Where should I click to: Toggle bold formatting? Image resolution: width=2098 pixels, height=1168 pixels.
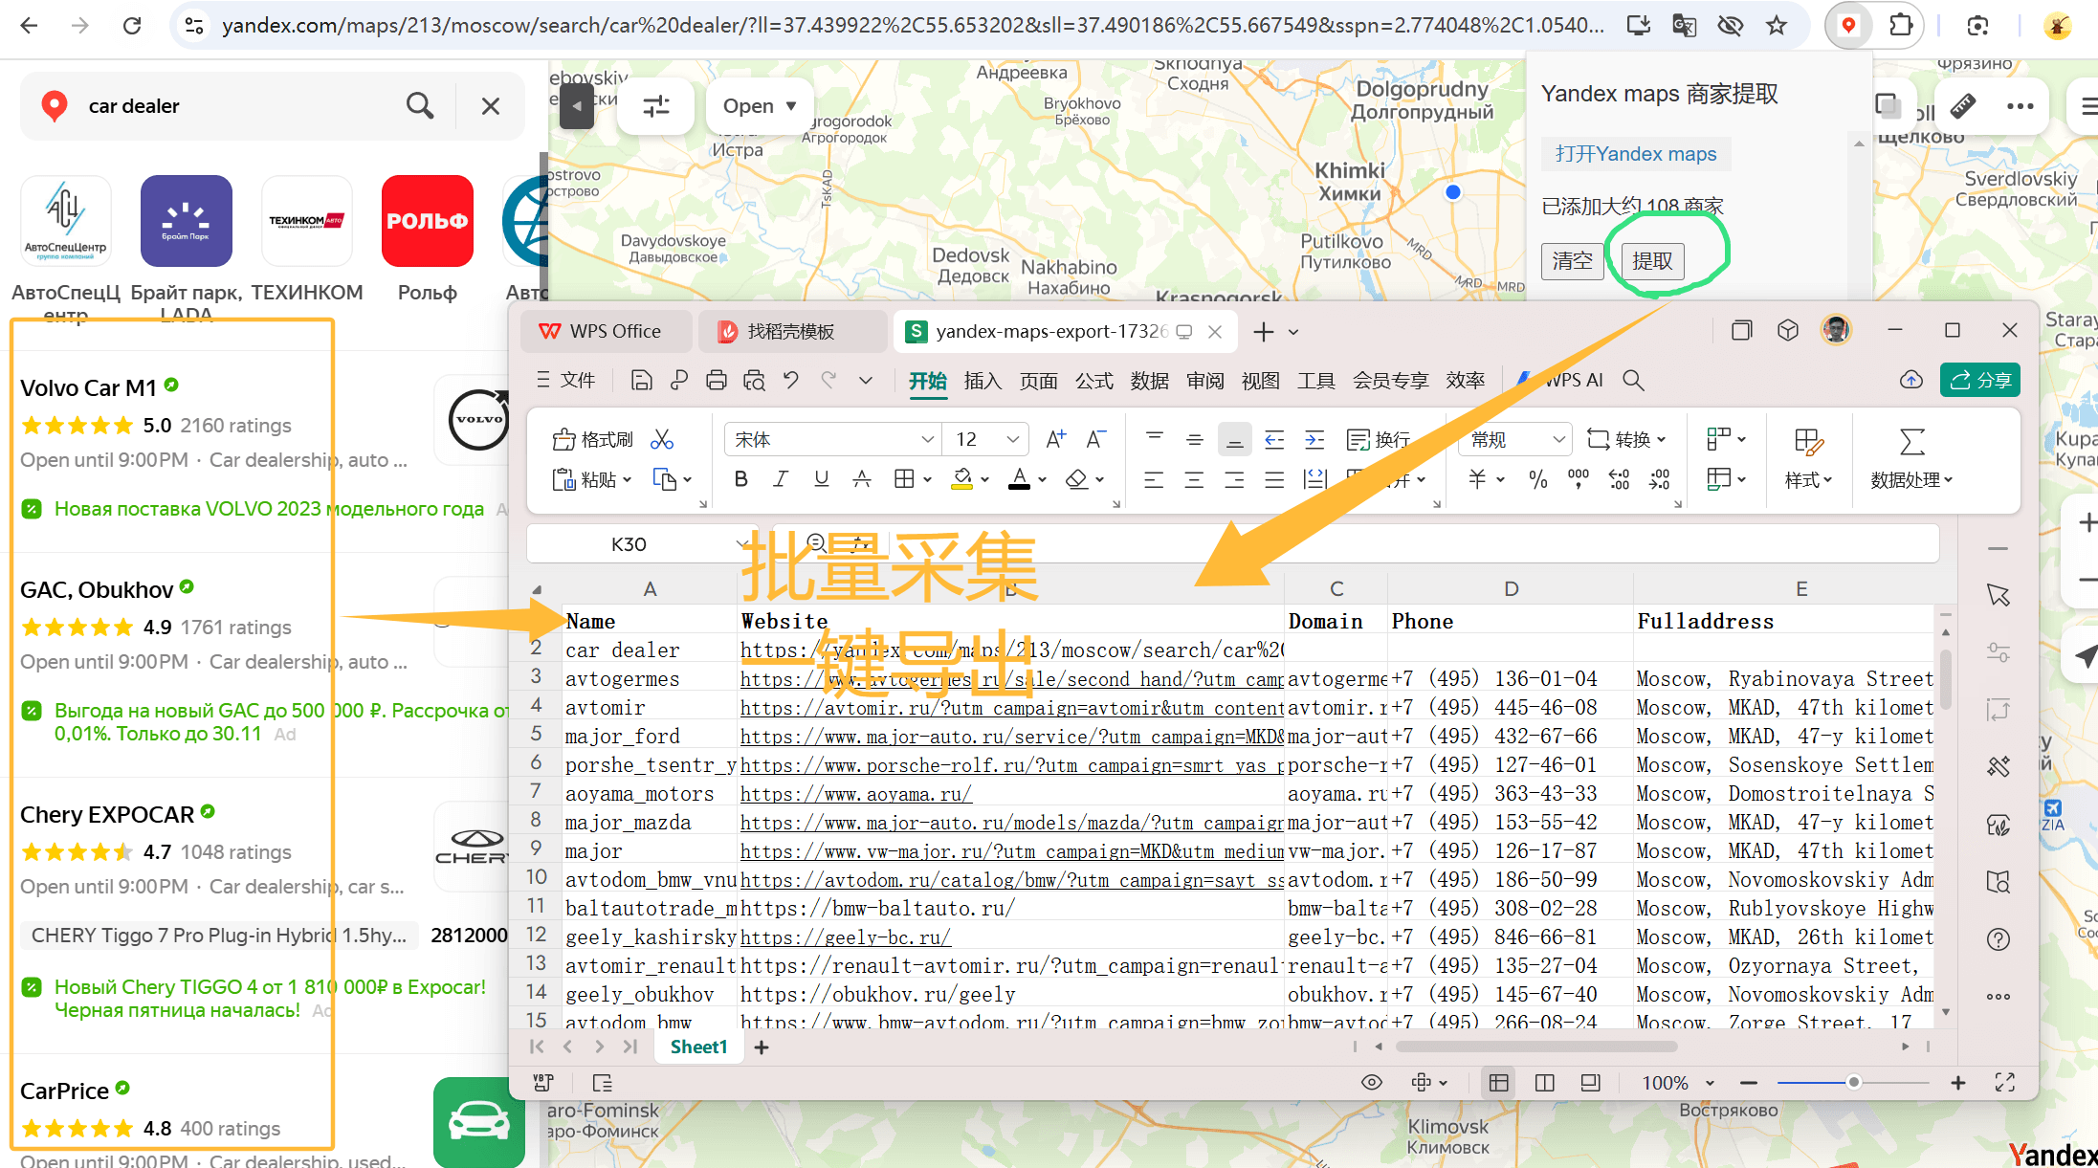740,479
